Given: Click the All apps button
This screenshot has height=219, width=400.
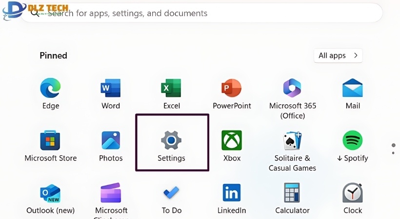Looking at the screenshot, I should 338,55.
